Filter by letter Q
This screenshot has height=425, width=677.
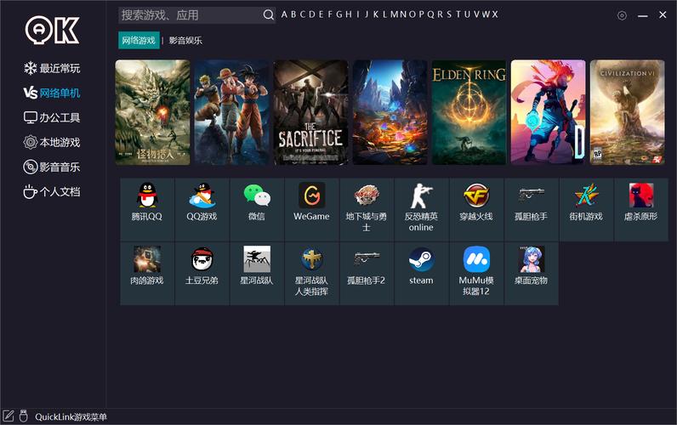tap(431, 14)
